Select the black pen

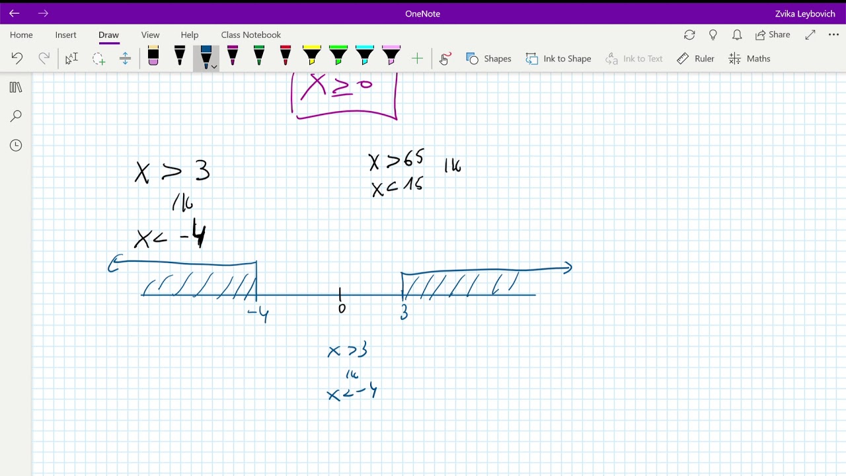point(180,57)
